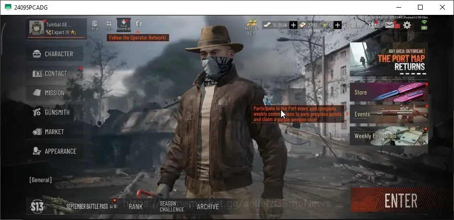Open the MARKET menu
The width and height of the screenshot is (454, 220).
(x=54, y=132)
